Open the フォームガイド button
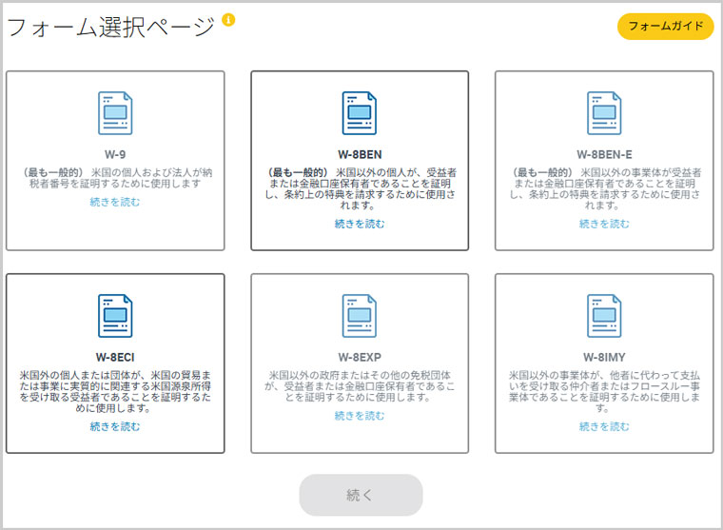Viewport: 723px width, 530px height. pos(665,27)
